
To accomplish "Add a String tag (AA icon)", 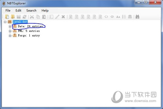I will (118, 17).
